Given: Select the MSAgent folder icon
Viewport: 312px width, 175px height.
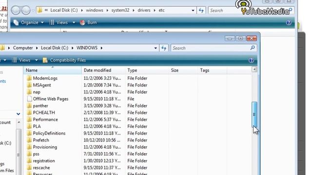Looking at the screenshot, I should (x=29, y=85).
